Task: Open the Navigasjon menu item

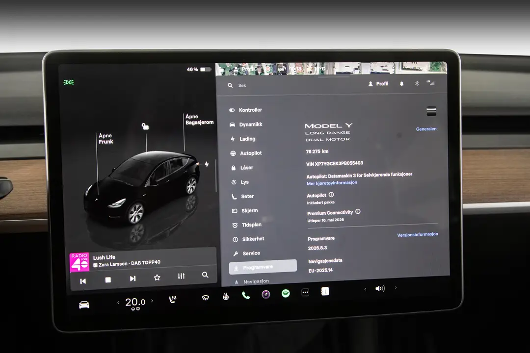Action: [252, 281]
